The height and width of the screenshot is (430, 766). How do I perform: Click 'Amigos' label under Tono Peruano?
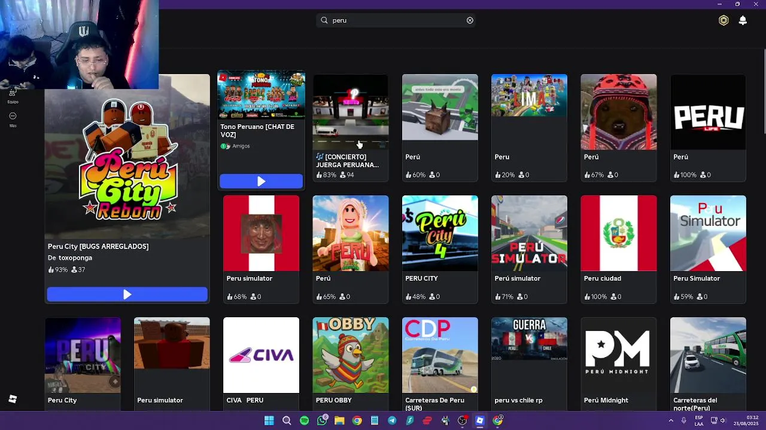pyautogui.click(x=241, y=146)
